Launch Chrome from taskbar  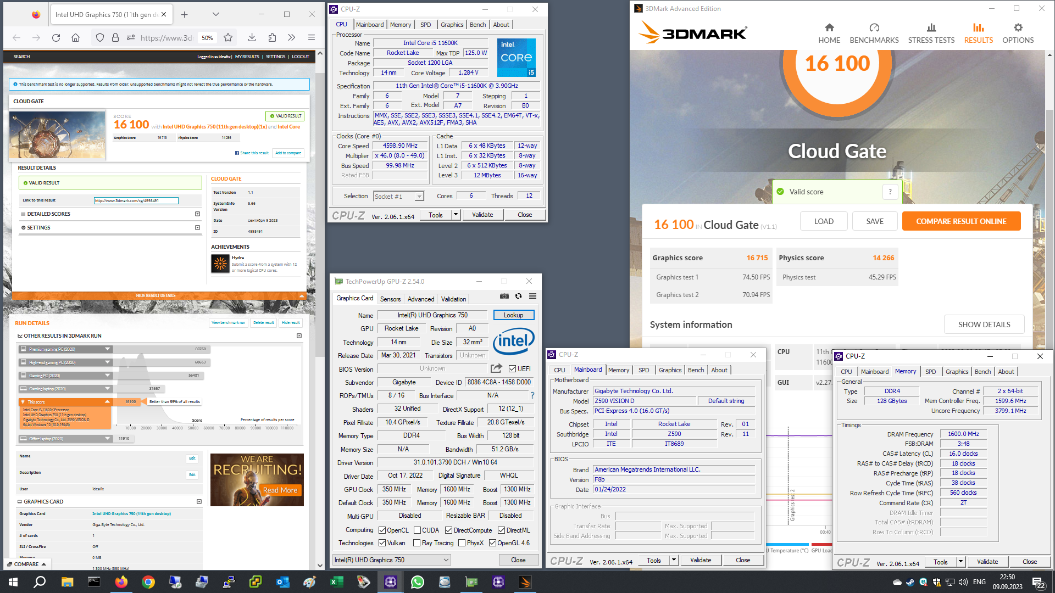(148, 582)
